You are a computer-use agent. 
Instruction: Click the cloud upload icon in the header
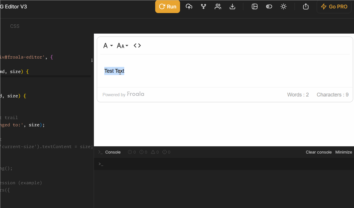[x=189, y=6]
